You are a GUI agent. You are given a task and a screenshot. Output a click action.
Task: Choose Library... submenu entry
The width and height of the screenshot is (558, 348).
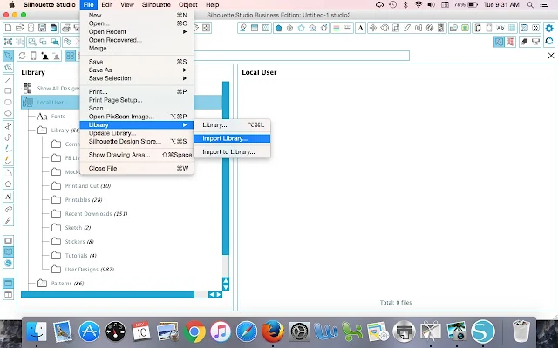[x=232, y=125]
